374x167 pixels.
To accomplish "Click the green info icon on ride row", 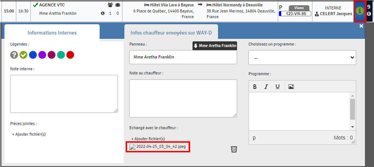I will pos(360,11).
